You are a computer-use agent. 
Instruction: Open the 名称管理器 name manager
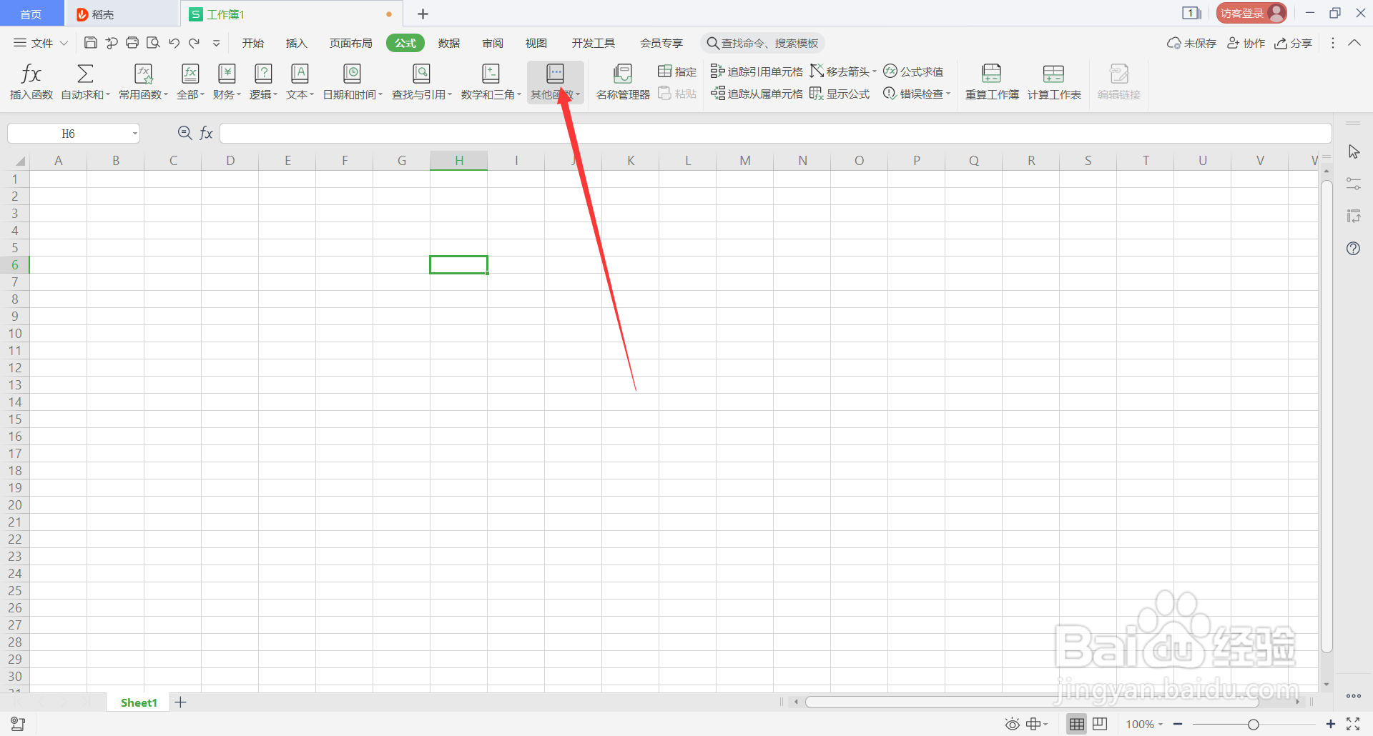pyautogui.click(x=623, y=82)
